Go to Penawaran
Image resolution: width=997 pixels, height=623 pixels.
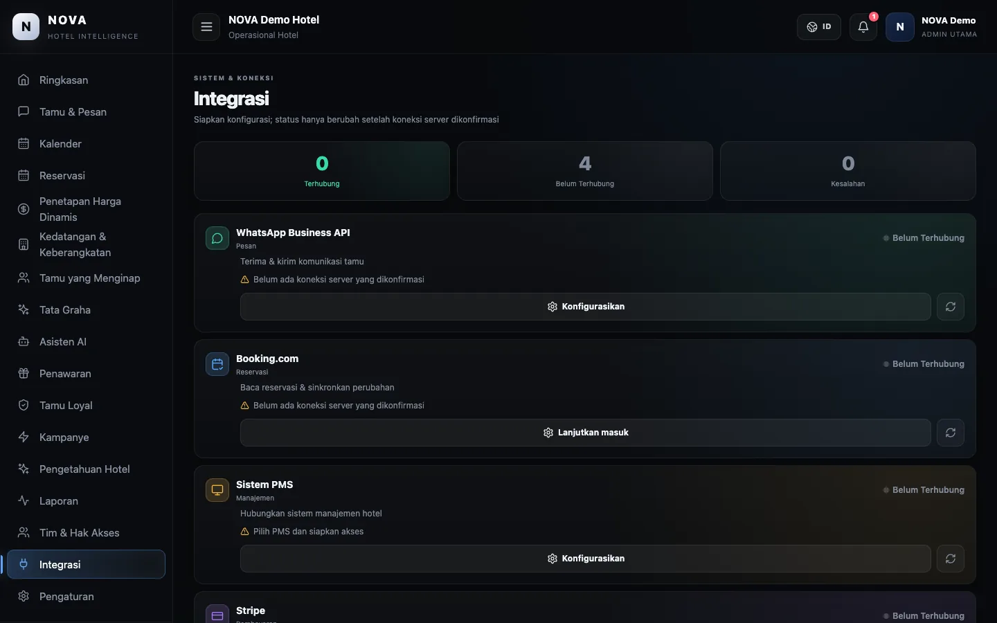(x=86, y=374)
